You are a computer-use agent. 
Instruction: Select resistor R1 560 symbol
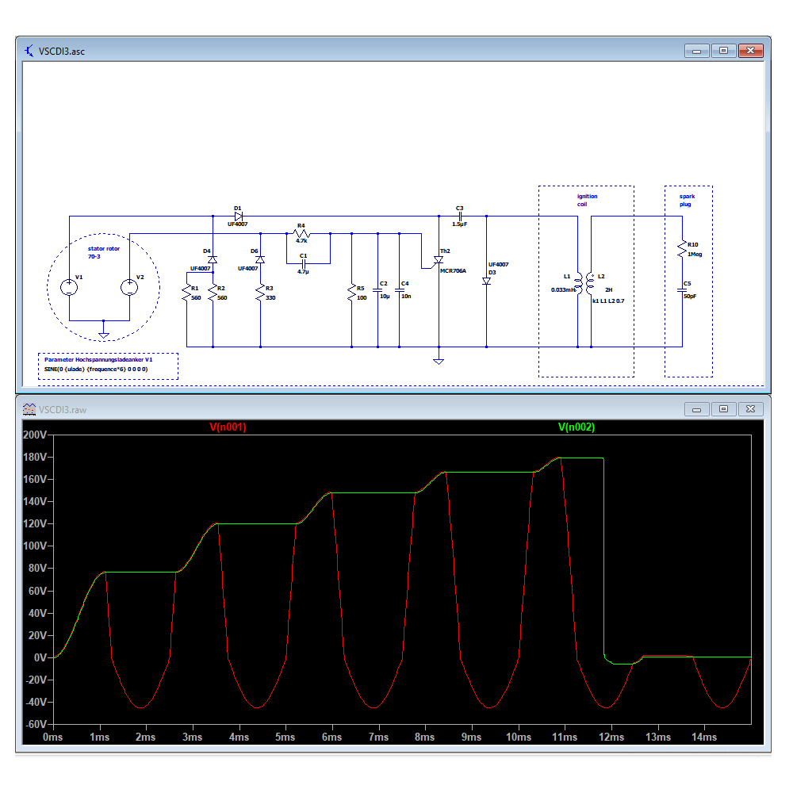click(x=186, y=293)
